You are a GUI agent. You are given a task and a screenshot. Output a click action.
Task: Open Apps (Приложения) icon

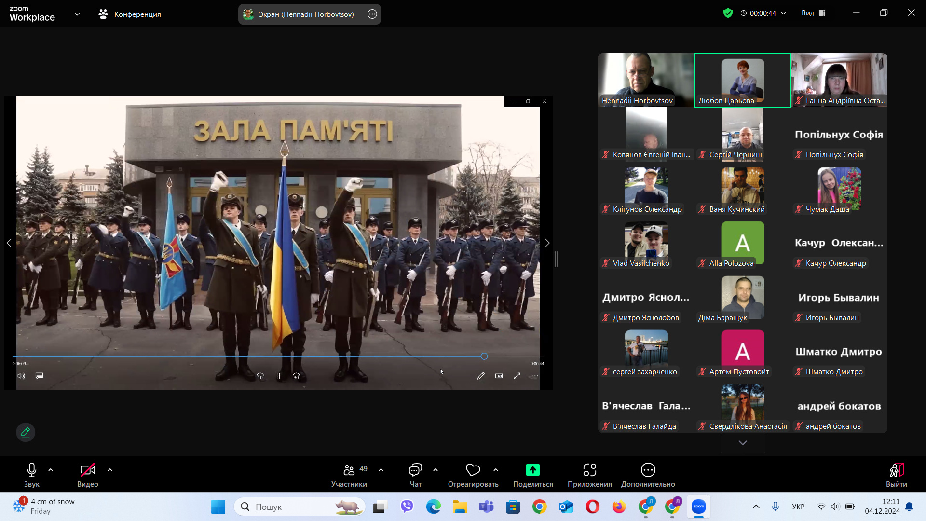point(589,470)
